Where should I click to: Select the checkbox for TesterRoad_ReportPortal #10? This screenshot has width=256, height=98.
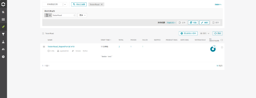pyautogui.click(x=222, y=47)
